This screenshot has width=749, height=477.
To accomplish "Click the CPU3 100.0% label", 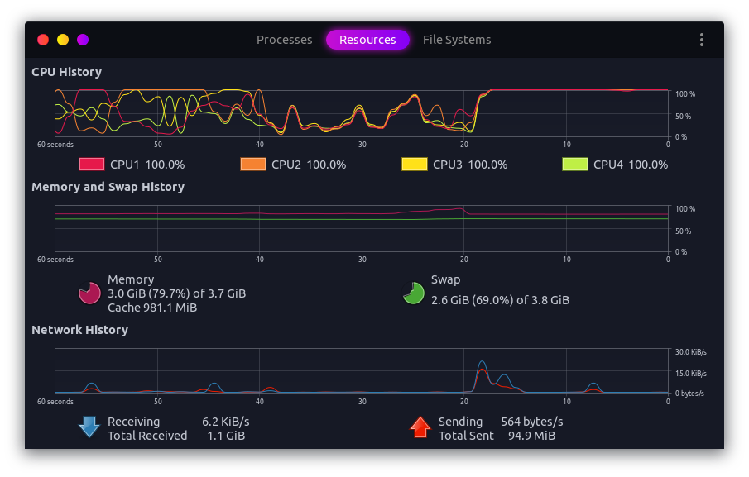I will 470,165.
